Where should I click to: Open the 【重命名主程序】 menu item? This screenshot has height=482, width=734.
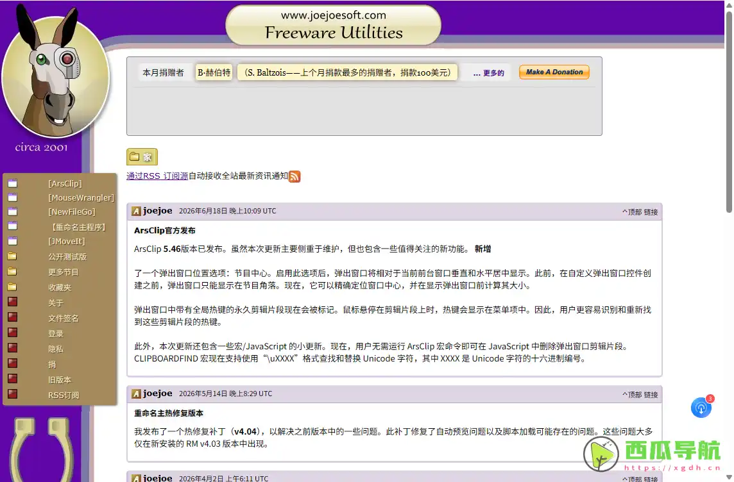[x=78, y=227]
